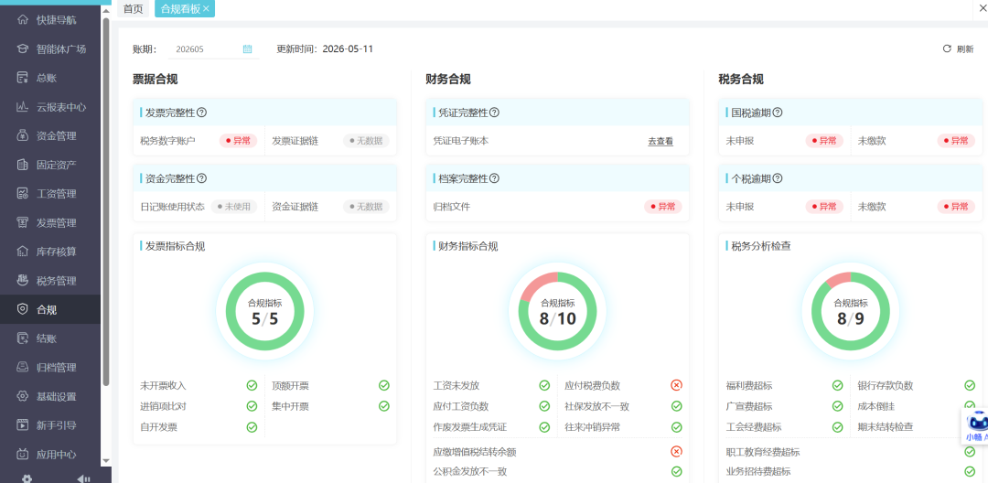Show help for 发票完整性

tap(201, 113)
